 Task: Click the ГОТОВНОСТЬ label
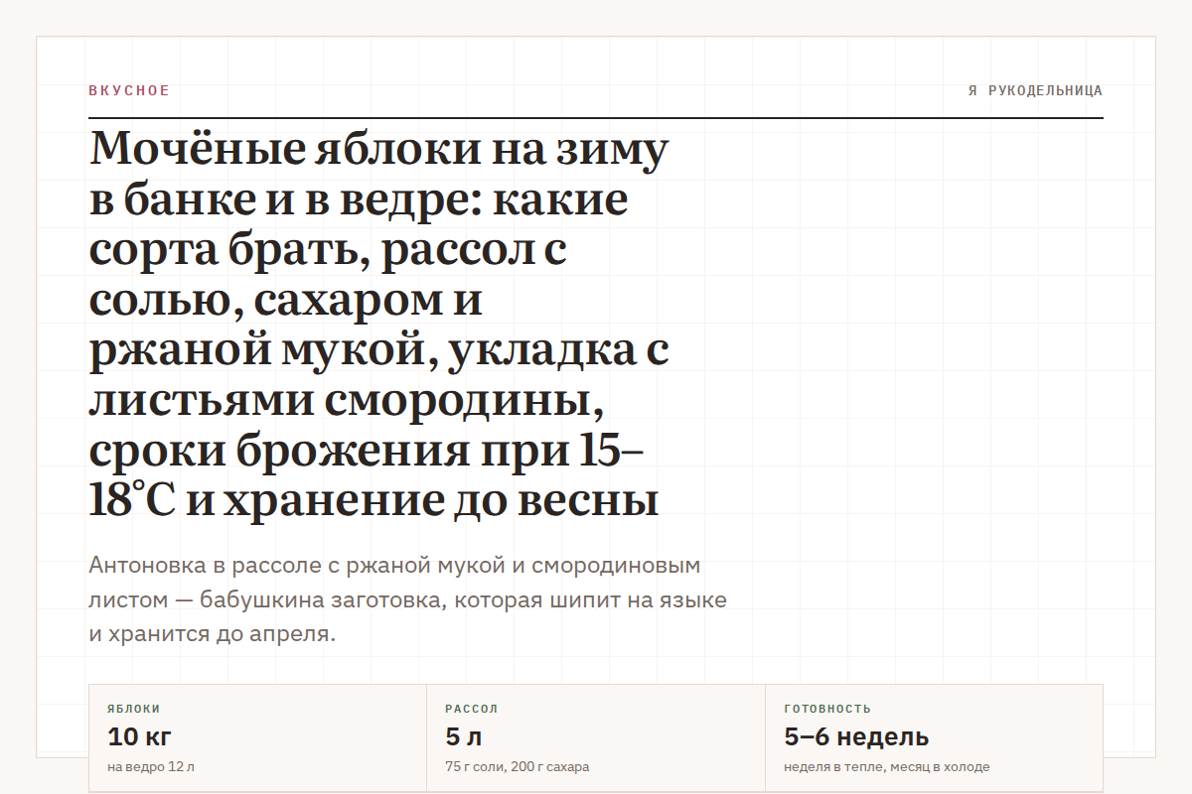point(827,709)
